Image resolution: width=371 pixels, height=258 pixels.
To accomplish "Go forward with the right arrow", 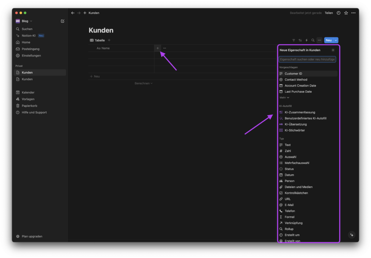I will [x=79, y=13].
